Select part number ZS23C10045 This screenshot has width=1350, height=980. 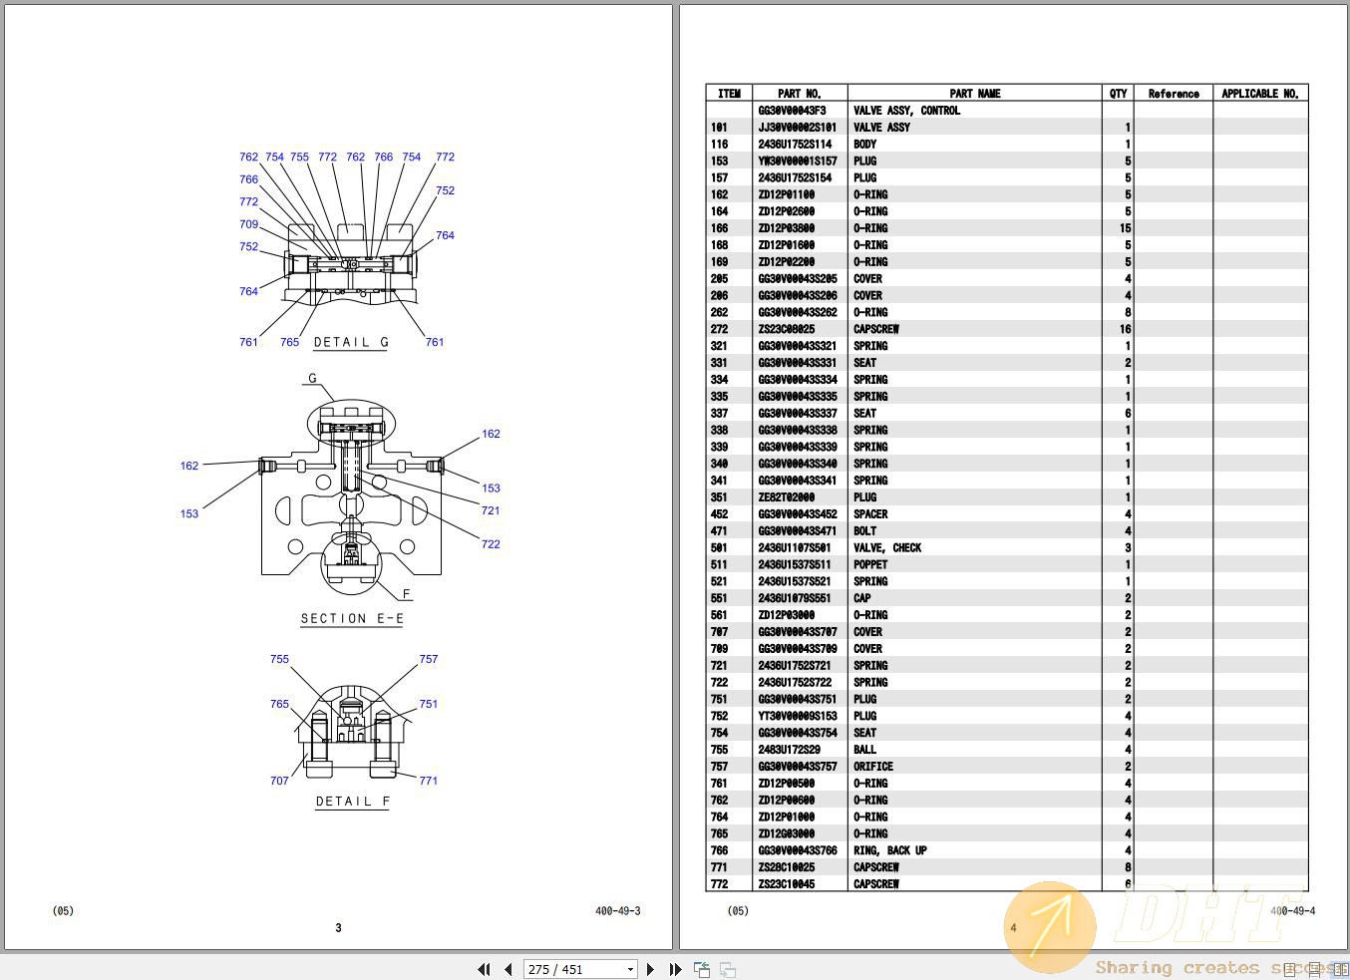tap(787, 884)
